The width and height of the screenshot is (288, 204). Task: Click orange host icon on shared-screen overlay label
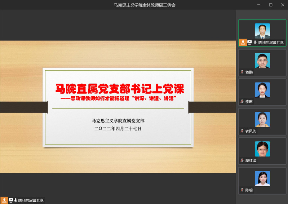click(4, 200)
